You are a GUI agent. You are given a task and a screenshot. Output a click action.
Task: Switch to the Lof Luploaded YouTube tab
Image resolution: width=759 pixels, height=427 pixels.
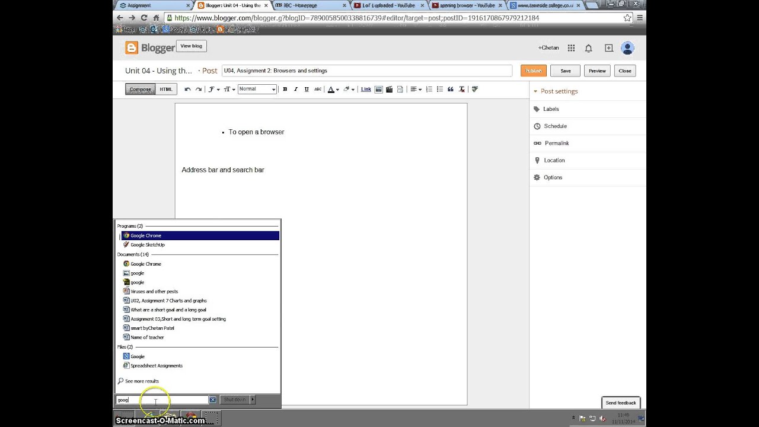(388, 5)
